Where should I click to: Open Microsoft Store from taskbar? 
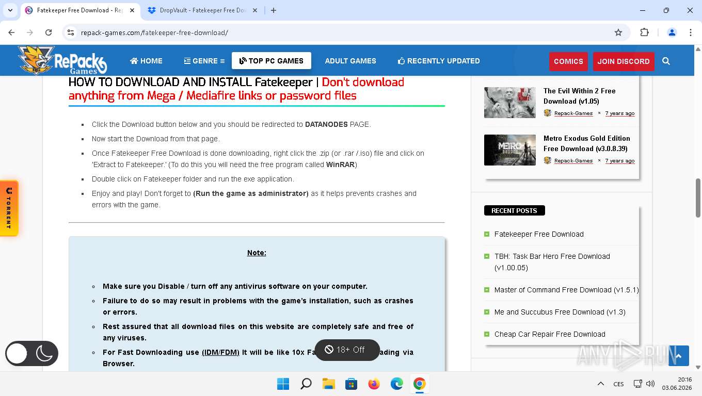[352, 384]
